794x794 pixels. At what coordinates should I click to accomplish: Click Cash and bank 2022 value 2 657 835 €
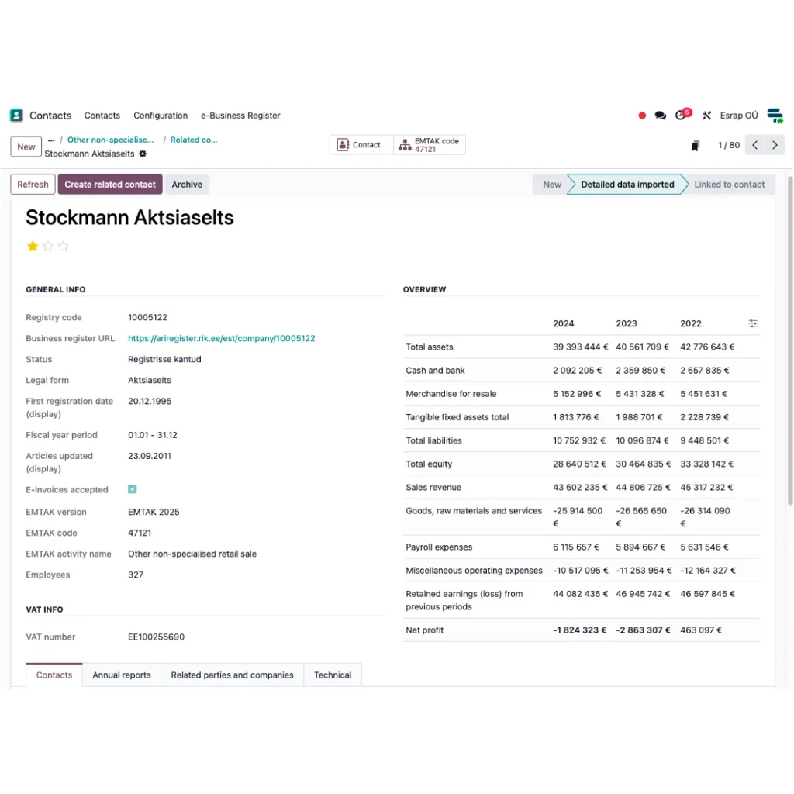coord(704,370)
